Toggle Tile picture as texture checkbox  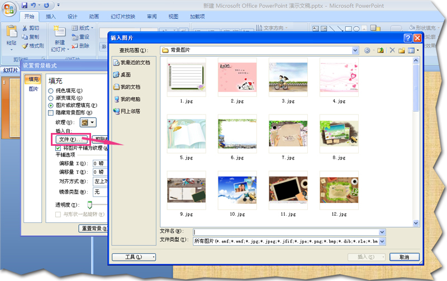[58, 148]
